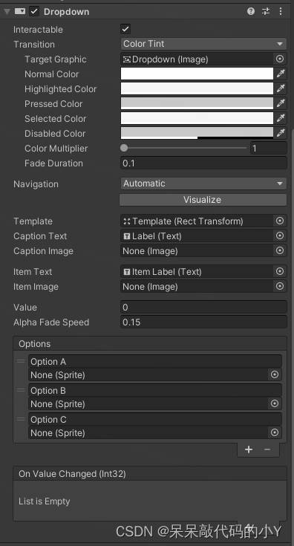
Task: Open the Transition Color Tint dropdown
Action: tap(203, 44)
